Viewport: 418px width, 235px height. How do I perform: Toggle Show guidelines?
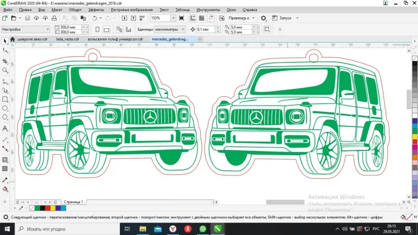click(210, 18)
